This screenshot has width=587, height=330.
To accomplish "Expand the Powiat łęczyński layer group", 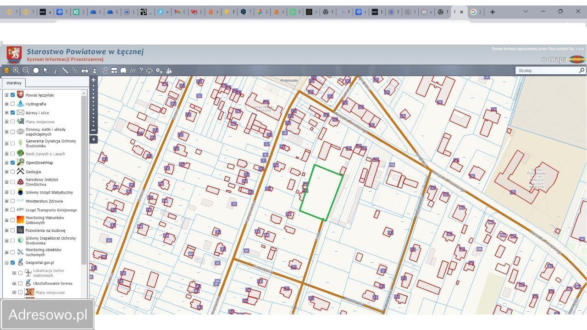I will coord(6,95).
